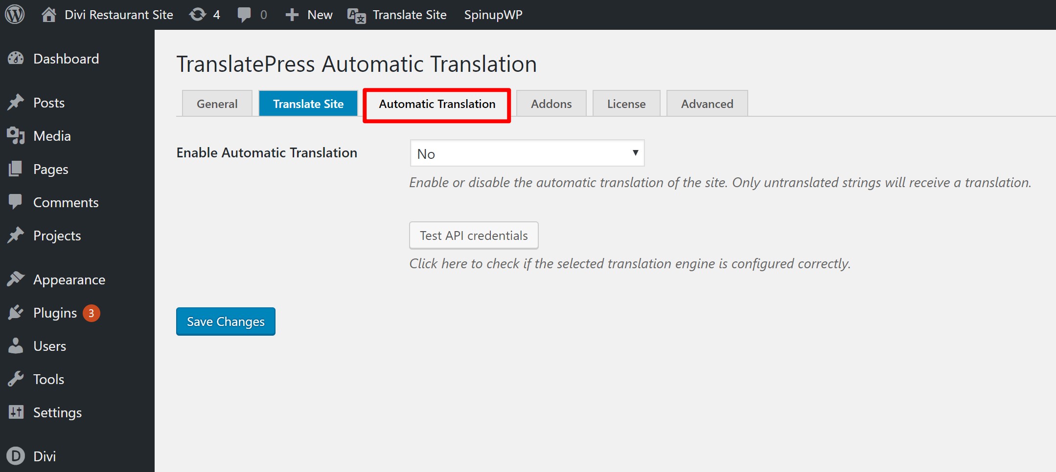The image size is (1056, 472).
Task: Click the translate icon in admin bar
Action: [x=357, y=16]
